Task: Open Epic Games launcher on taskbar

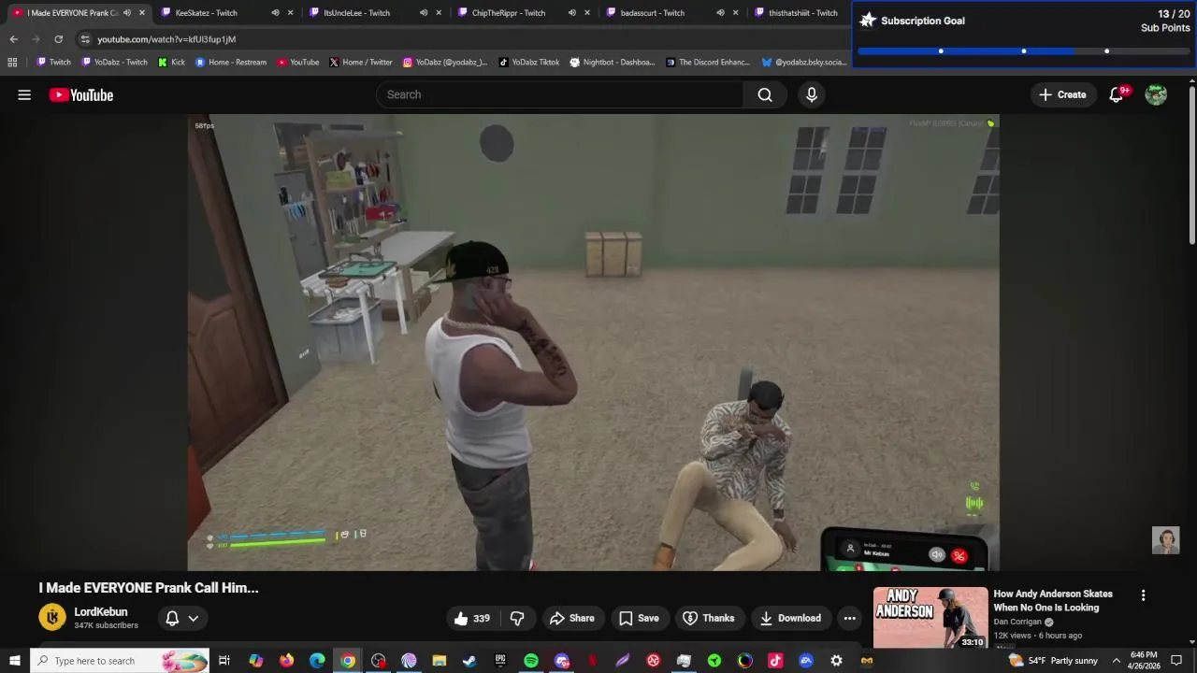Action: point(500,661)
